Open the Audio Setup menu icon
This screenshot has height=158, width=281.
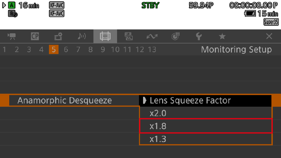coord(81,36)
